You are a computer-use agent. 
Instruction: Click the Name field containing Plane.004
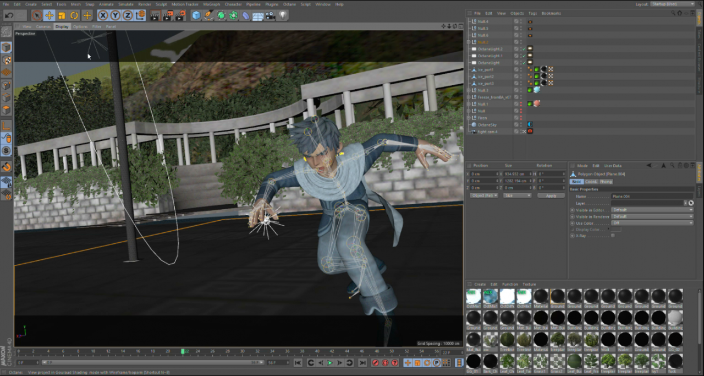652,196
